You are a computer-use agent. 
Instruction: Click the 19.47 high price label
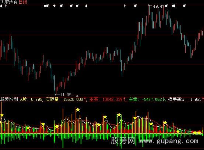(x=159, y=6)
